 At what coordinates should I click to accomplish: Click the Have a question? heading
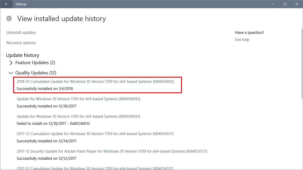coord(249,32)
